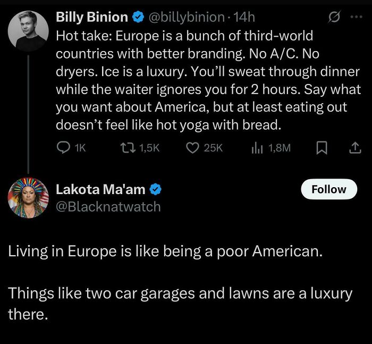Viewport: 372px width, 344px height.
Task: Click the Grok circle-slash icon
Action: click(335, 18)
